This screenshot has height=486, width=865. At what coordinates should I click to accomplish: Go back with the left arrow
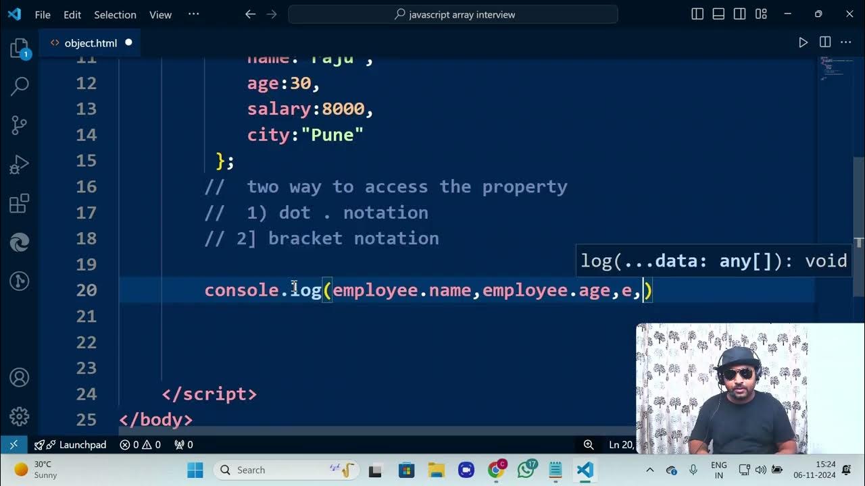[x=251, y=14]
